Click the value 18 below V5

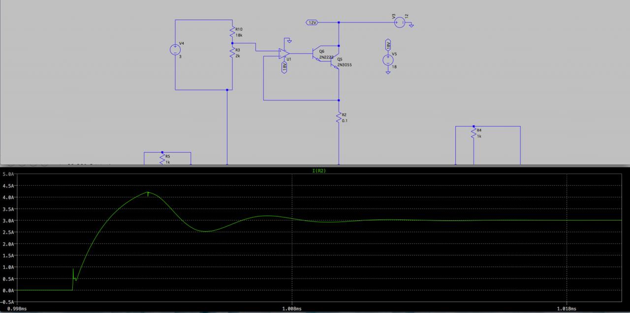(x=394, y=66)
